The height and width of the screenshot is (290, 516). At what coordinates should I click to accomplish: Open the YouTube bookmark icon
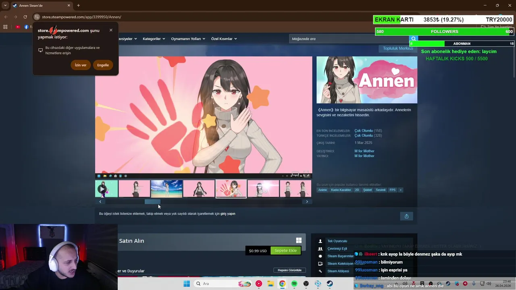pyautogui.click(x=18, y=27)
